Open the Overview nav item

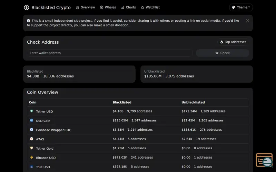point(85,7)
